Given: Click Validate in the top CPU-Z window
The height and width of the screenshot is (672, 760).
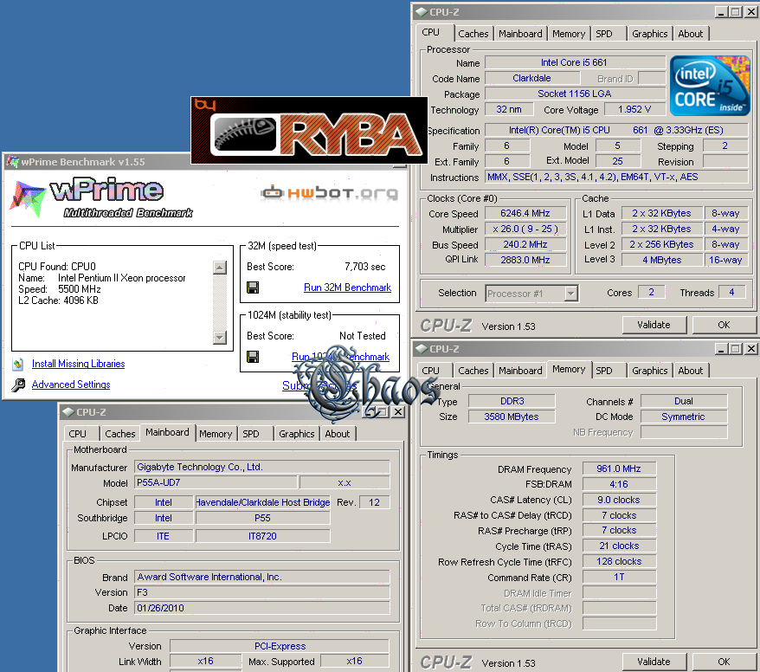Looking at the screenshot, I should (654, 325).
